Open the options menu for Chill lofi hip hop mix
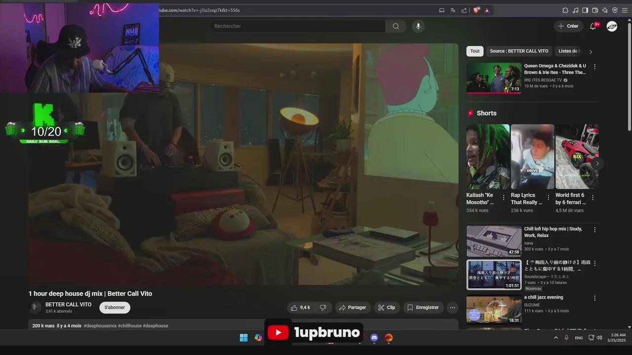This screenshot has width=632, height=355. point(594,230)
